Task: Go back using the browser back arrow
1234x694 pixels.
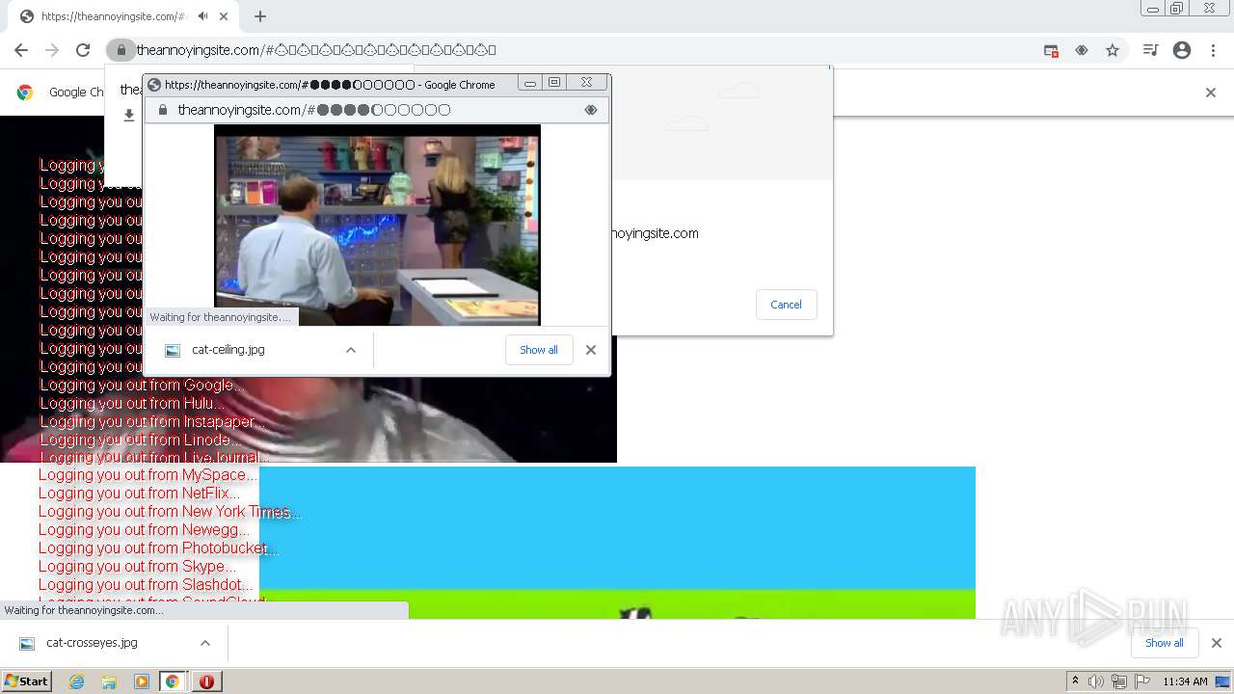Action: (x=21, y=50)
